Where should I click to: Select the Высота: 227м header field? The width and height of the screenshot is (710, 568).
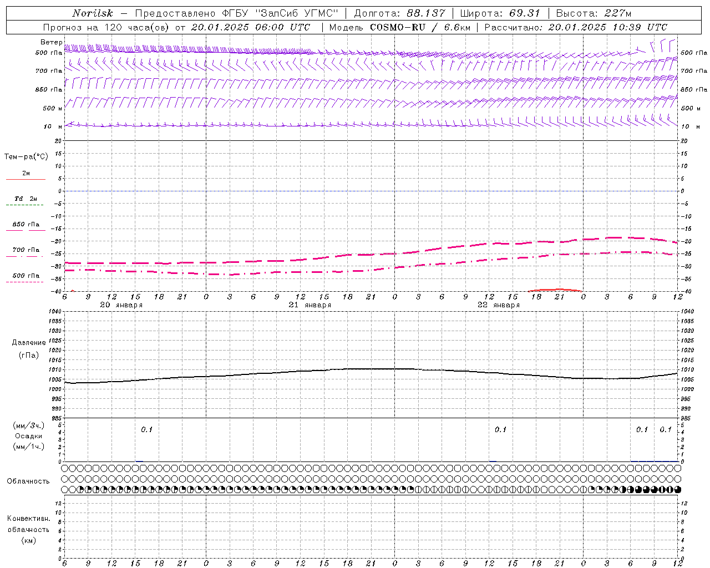point(594,13)
